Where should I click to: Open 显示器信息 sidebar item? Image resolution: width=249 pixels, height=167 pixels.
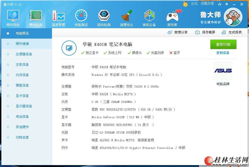27,106
